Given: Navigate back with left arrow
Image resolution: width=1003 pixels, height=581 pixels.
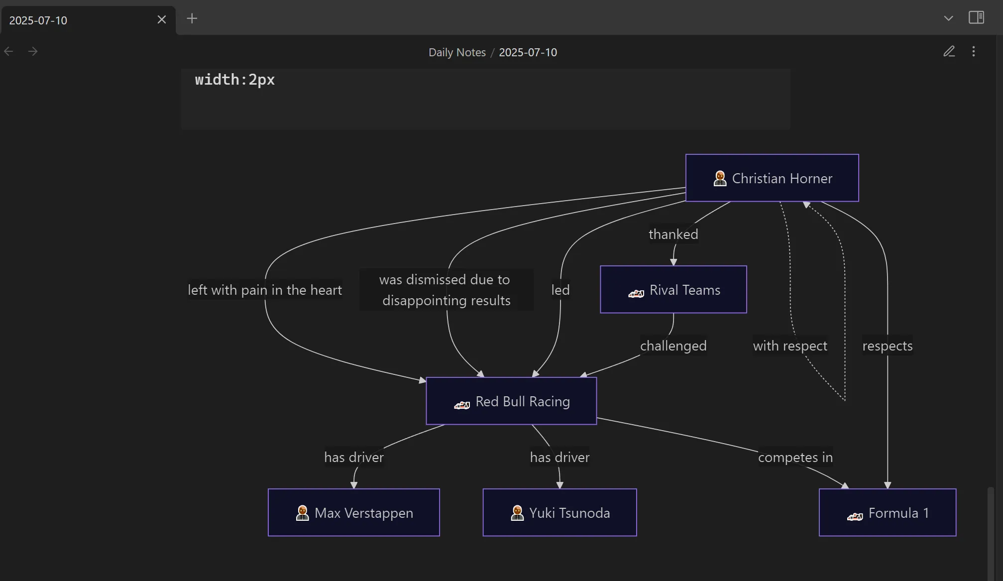Looking at the screenshot, I should click(8, 51).
